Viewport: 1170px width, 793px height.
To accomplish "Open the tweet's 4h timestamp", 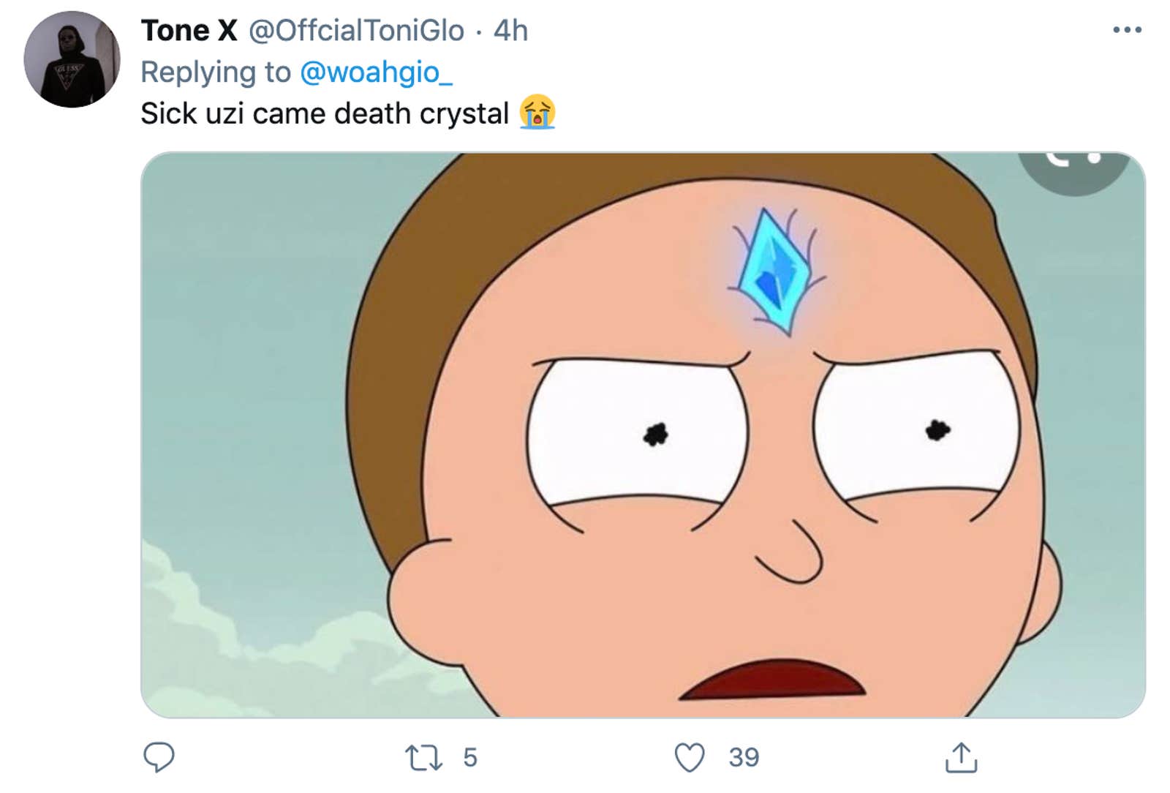I will pyautogui.click(x=510, y=31).
